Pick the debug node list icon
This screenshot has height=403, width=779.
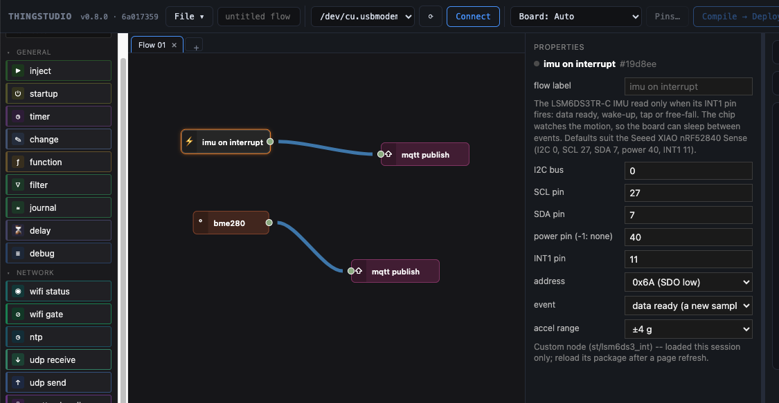click(x=18, y=253)
